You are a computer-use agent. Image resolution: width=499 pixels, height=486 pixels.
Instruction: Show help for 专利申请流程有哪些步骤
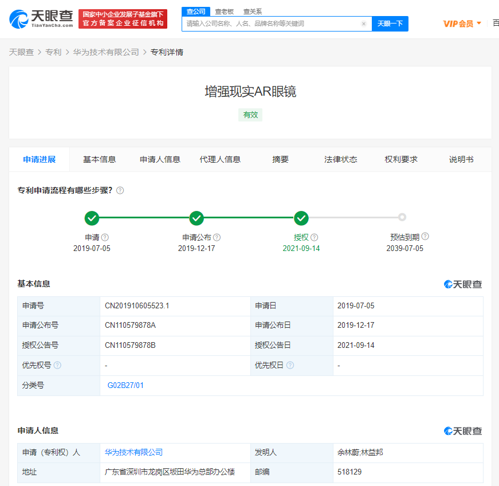[120, 190]
